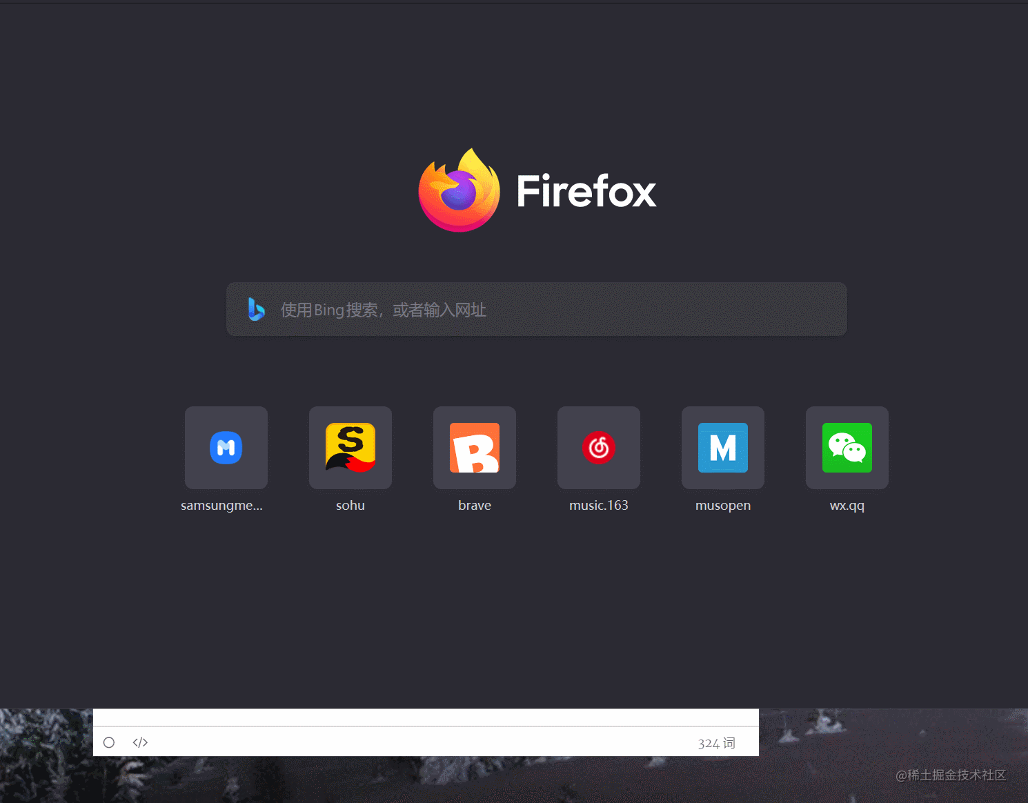
Task: Click the brave label text
Action: [x=475, y=505]
